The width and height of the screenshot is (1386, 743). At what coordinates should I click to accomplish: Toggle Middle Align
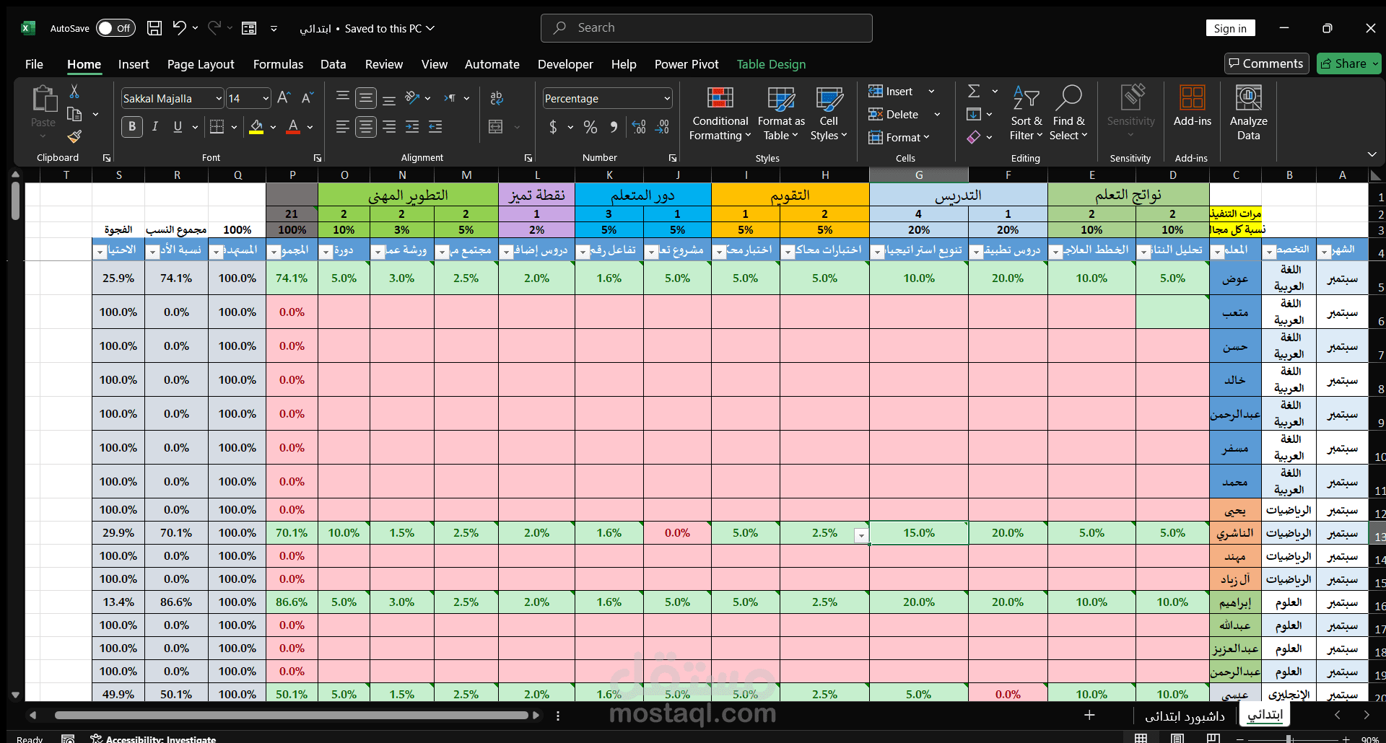(366, 98)
